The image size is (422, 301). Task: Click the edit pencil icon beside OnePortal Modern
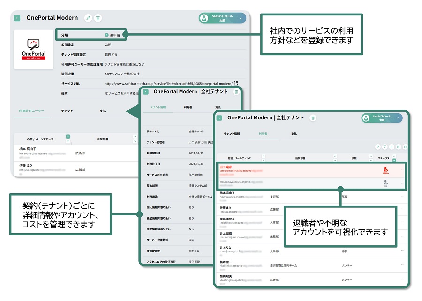pyautogui.click(x=88, y=18)
